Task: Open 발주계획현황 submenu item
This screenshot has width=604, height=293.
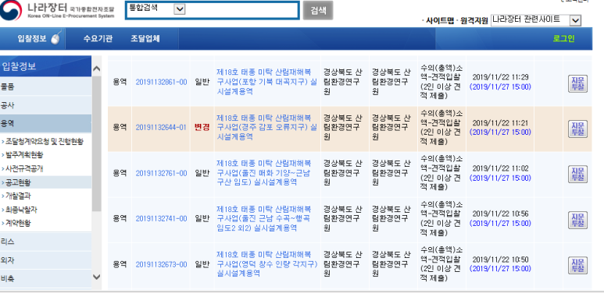Action: [x=24, y=155]
